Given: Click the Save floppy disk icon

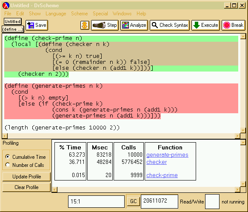Looking at the screenshot, I should tap(31, 25).
